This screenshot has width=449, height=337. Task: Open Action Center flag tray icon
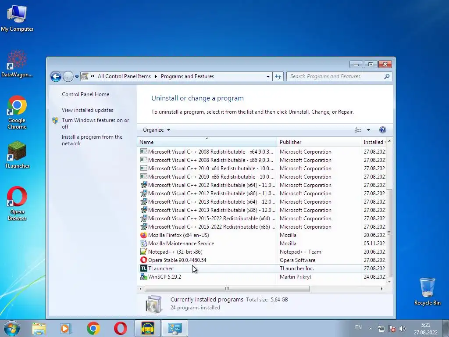(x=392, y=329)
